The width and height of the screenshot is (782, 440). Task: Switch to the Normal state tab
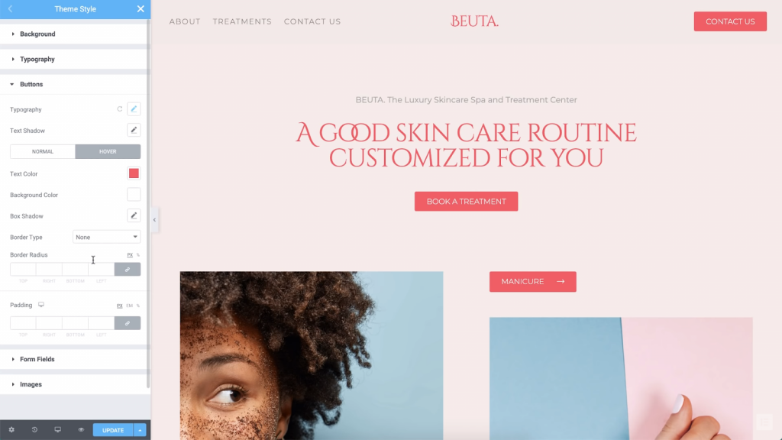tap(43, 151)
